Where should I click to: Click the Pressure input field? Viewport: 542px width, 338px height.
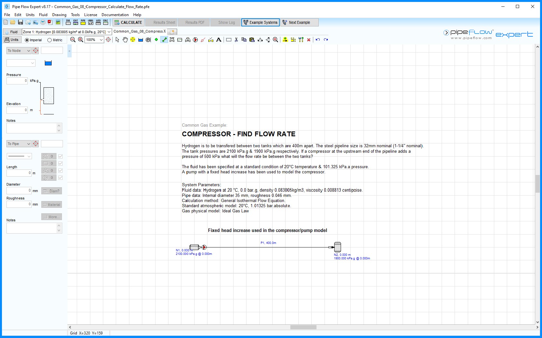click(x=17, y=81)
